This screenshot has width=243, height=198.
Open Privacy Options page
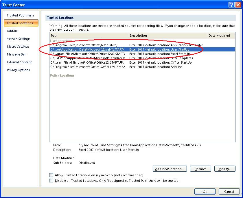(x=18, y=70)
